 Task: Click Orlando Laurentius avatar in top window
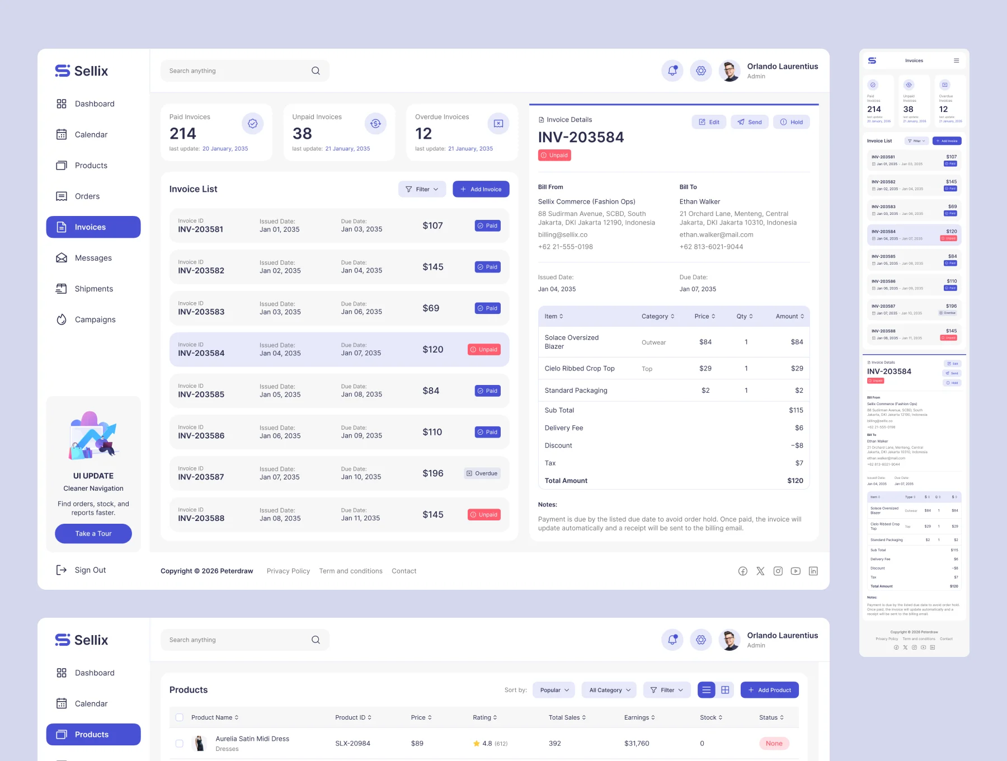coord(730,71)
